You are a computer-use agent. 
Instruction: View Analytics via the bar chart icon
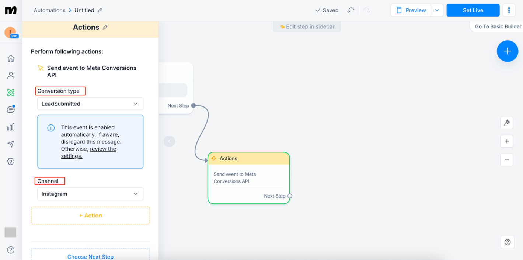pyautogui.click(x=11, y=127)
